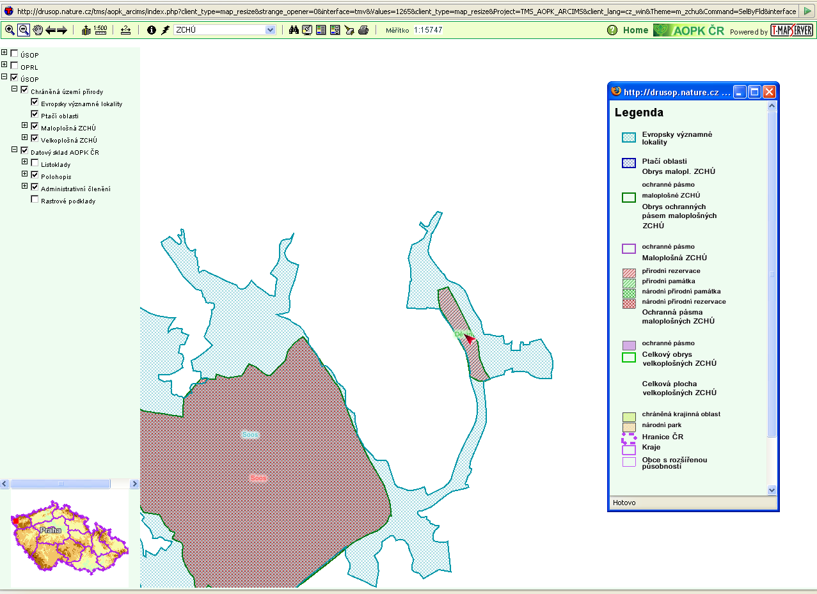817x594 pixels.
Task: Activate the hand pan tool
Action: point(37,29)
